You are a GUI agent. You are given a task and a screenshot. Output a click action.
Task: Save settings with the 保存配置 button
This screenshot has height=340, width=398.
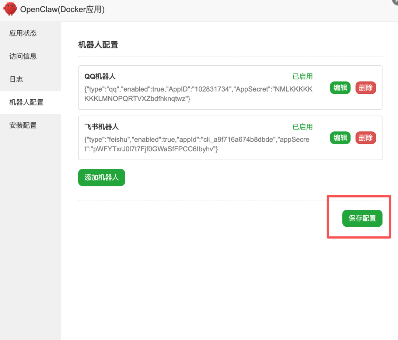point(362,218)
